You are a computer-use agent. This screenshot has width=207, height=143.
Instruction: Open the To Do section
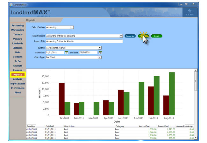[18, 61]
